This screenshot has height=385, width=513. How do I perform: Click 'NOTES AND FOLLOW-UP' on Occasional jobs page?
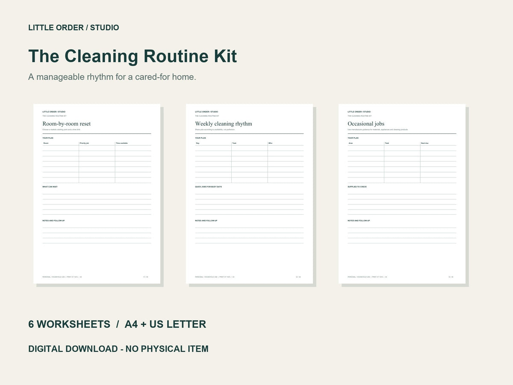(359, 221)
